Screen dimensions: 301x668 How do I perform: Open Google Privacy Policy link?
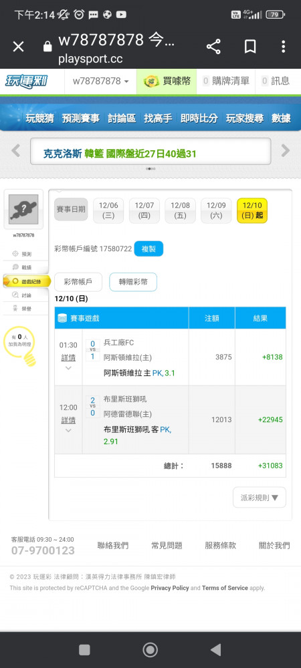click(x=170, y=588)
